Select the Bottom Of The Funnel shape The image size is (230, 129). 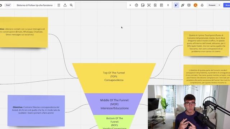114,122
